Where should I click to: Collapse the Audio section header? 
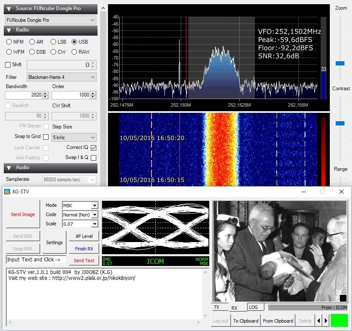coord(9,167)
